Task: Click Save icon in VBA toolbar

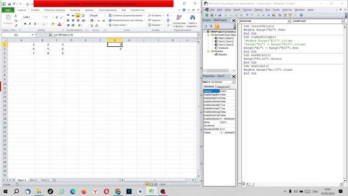Action: (220, 15)
